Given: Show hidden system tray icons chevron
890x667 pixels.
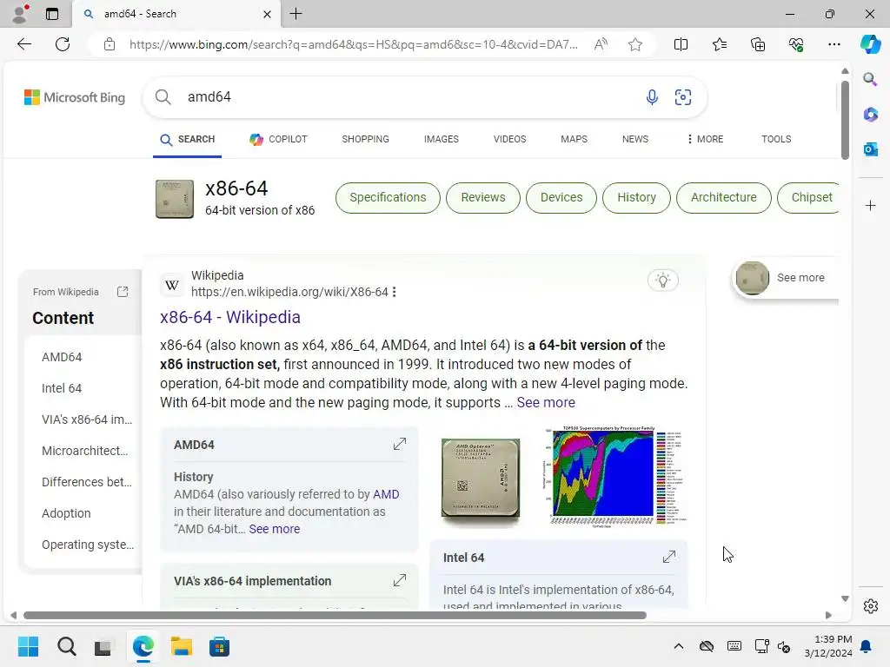Looking at the screenshot, I should [678, 646].
